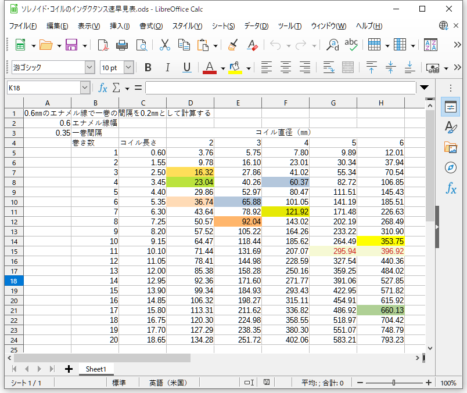Expand the font name dropdown
Screen dimensions: 467x393
[x=89, y=67]
